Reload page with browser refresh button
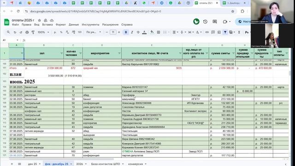The height and width of the screenshot is (166, 295). [x=18, y=11]
